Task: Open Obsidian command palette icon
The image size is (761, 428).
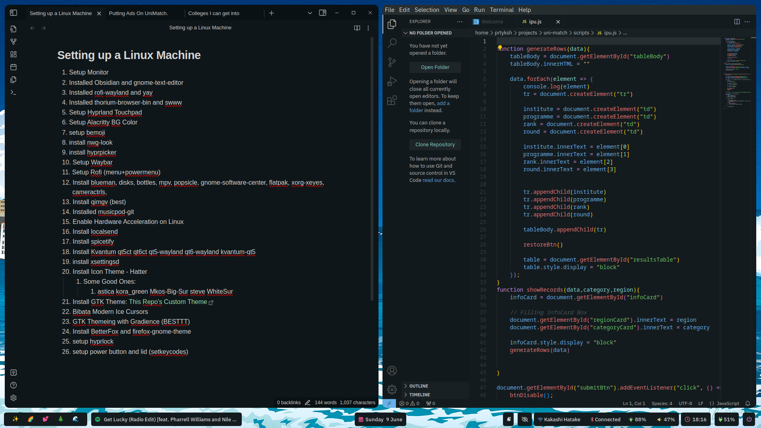Action: (x=13, y=92)
